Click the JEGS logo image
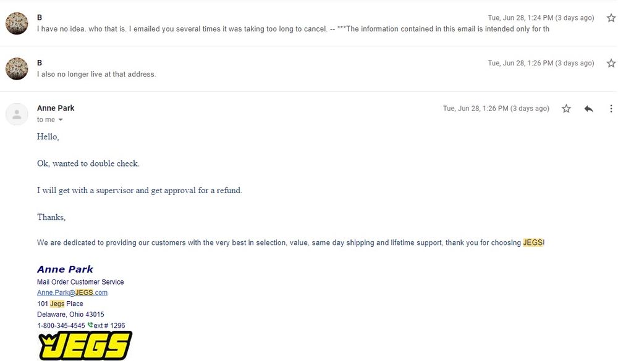 click(x=85, y=345)
